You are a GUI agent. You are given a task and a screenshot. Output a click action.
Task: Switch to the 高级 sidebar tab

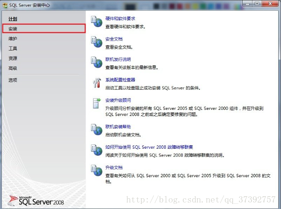coord(13,68)
